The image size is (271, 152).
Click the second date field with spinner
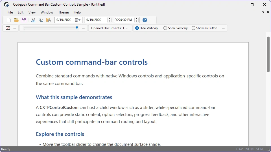(x=98, y=20)
